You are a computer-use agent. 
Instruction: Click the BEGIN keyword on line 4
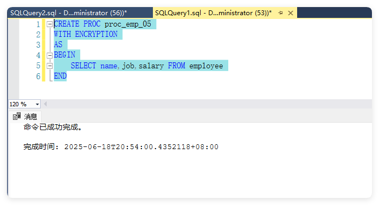pos(65,55)
